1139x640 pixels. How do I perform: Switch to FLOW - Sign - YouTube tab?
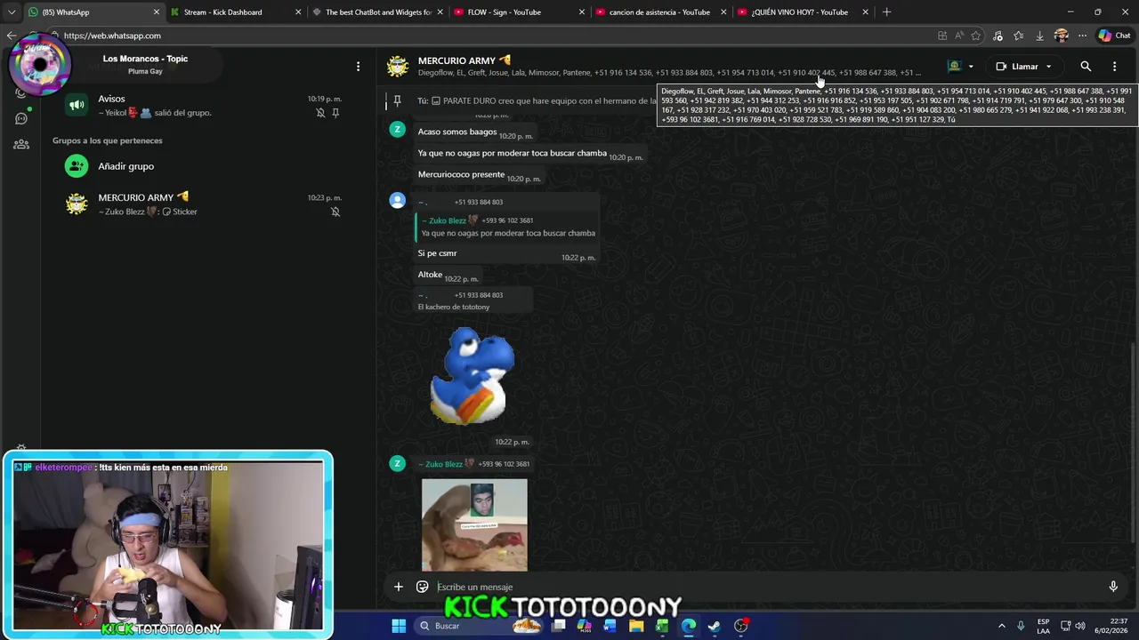[x=519, y=12]
